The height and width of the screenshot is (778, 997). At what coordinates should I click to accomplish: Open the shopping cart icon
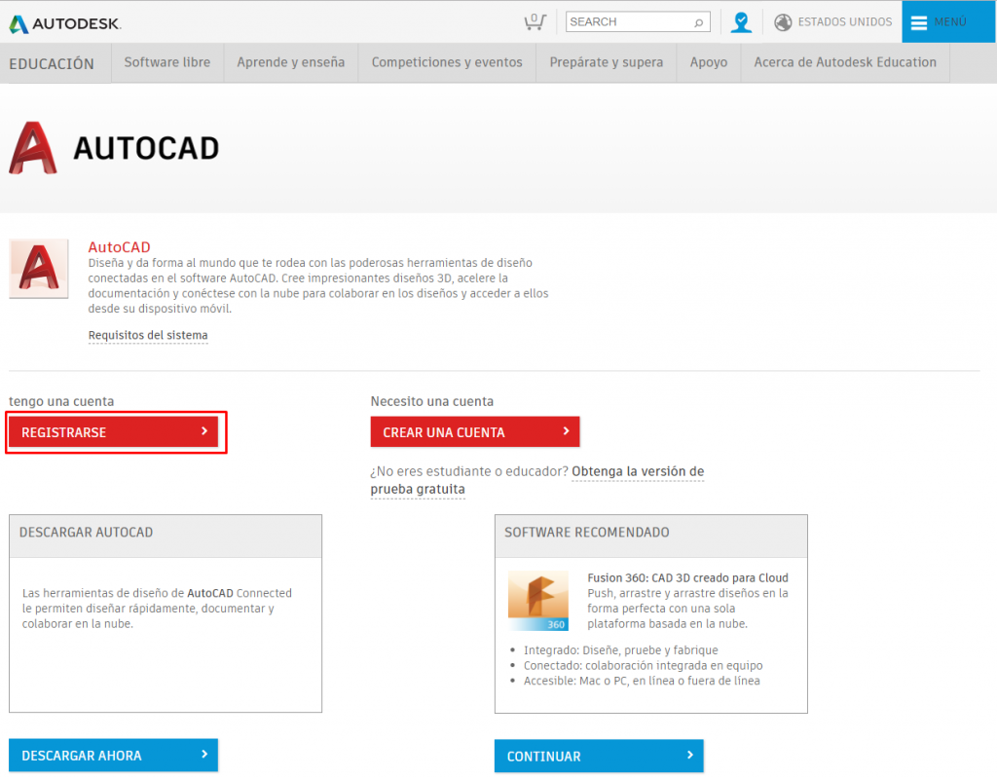pyautogui.click(x=535, y=21)
